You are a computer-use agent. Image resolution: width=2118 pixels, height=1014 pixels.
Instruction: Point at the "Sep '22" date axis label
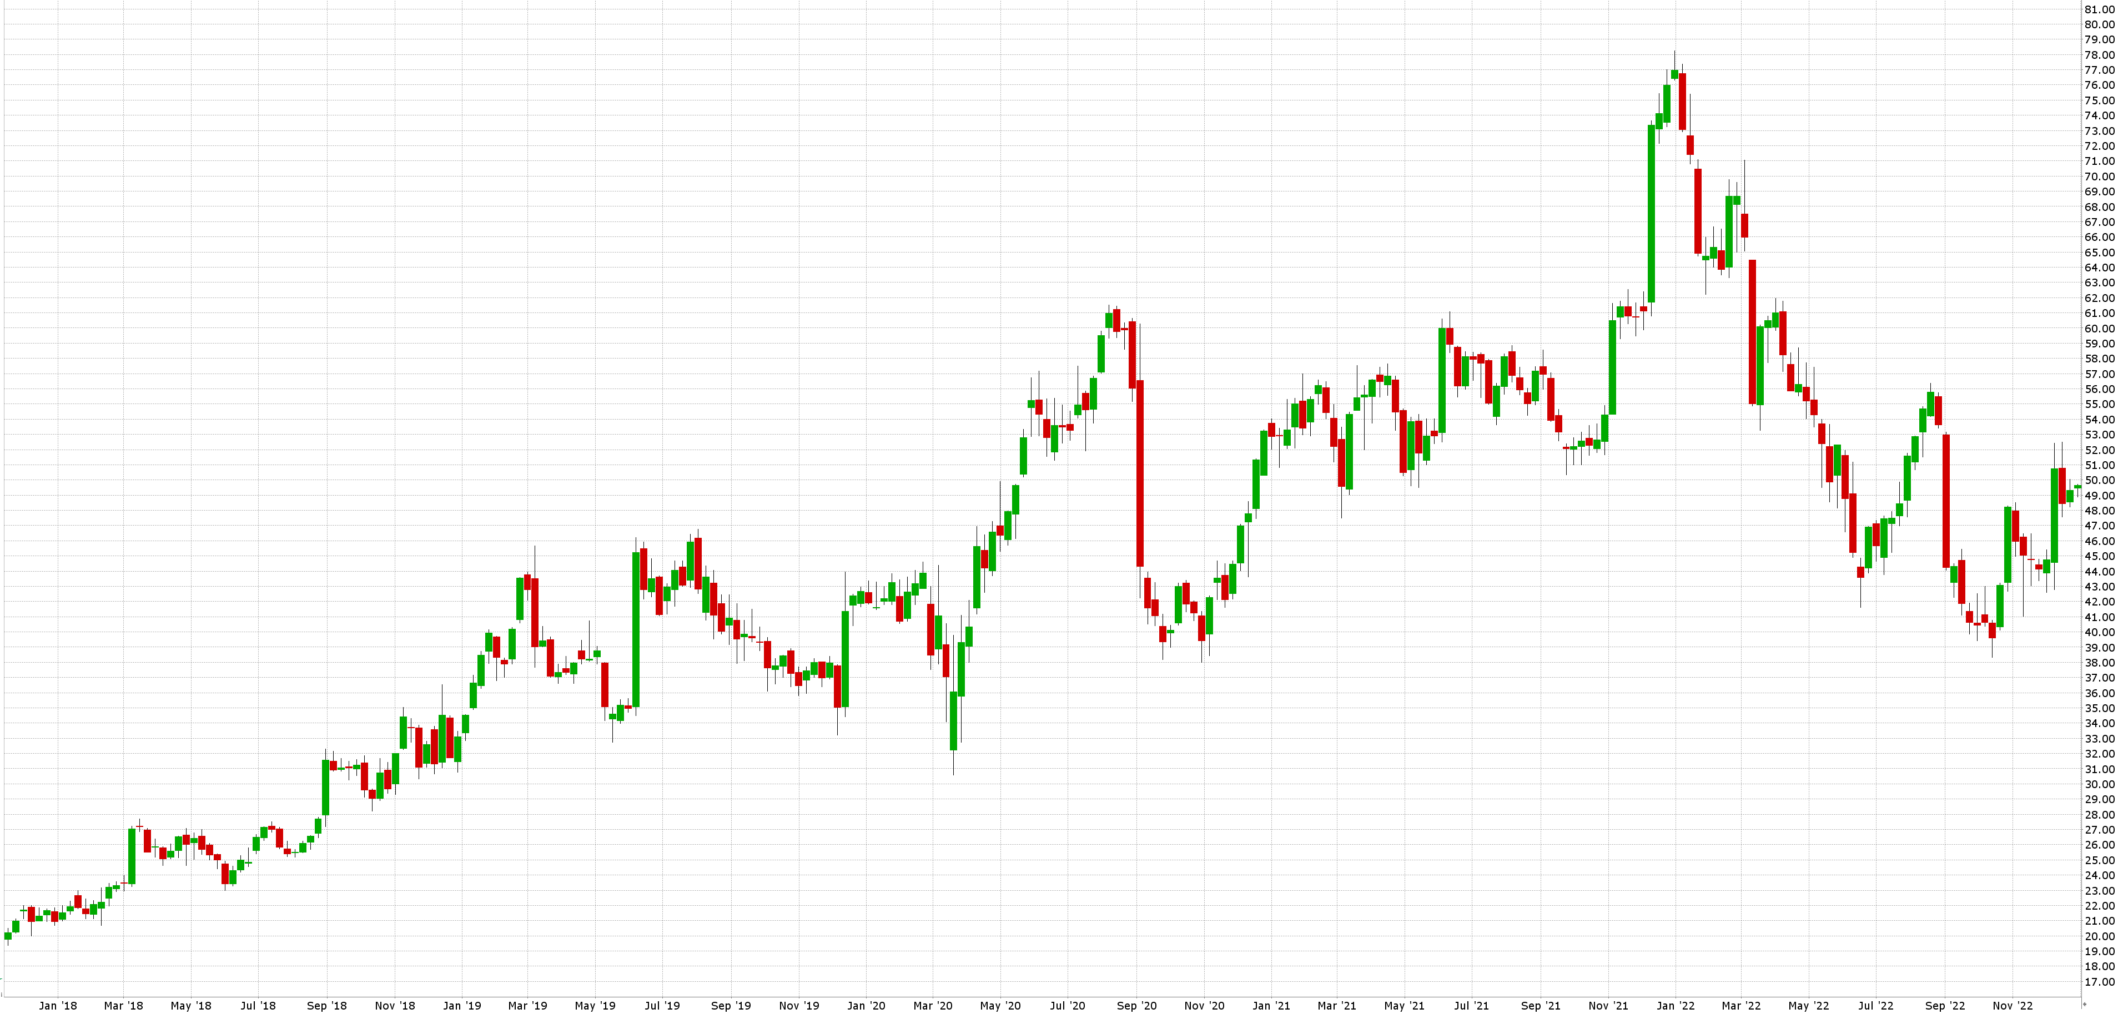[1945, 1006]
